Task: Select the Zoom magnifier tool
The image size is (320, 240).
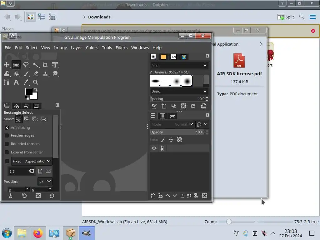Action: [x=36, y=82]
